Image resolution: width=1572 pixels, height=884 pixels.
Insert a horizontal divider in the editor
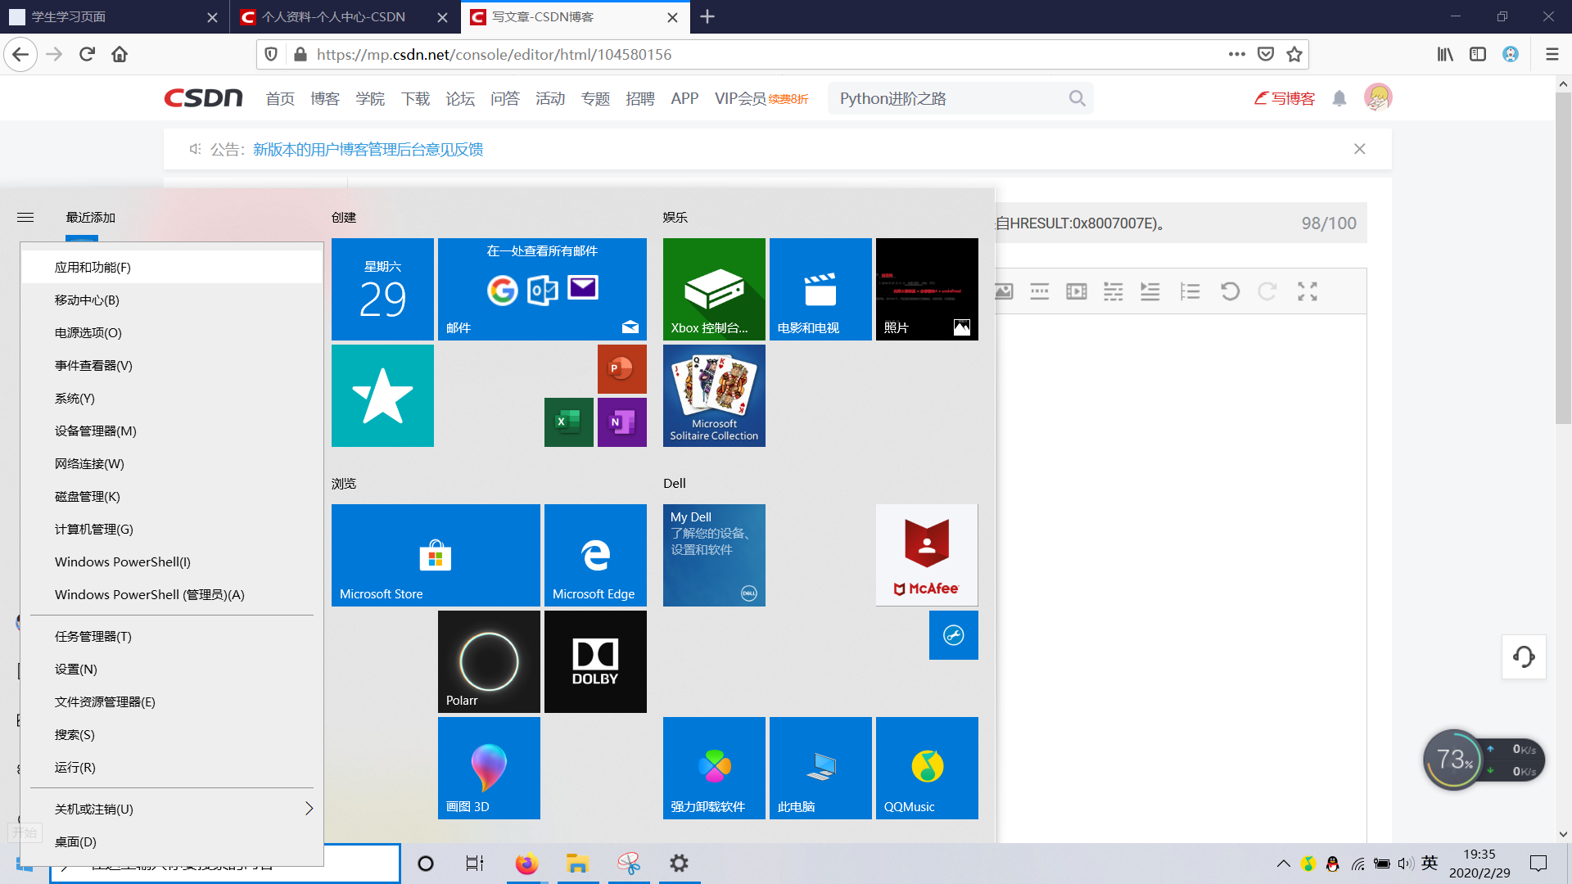(1040, 291)
